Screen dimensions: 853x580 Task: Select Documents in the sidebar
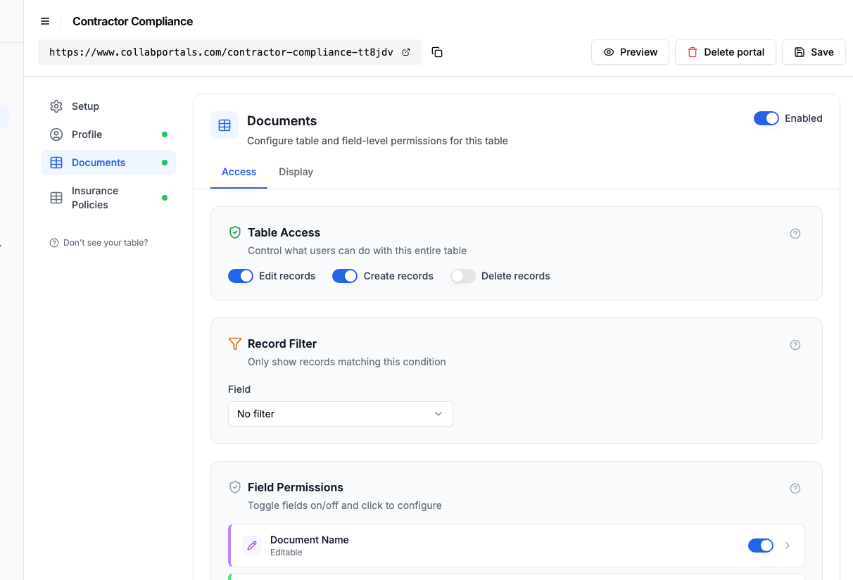108,163
